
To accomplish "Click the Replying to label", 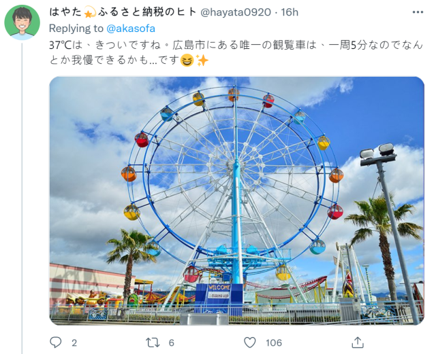I will click(x=76, y=29).
